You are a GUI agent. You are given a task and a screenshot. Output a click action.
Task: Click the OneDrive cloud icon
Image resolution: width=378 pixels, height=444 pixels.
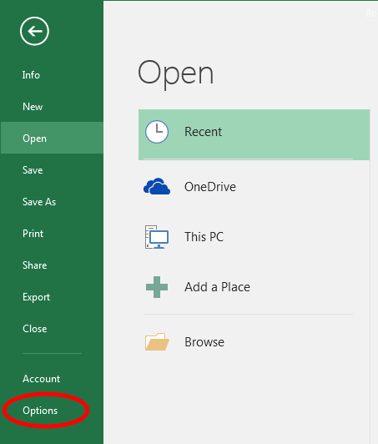[x=157, y=186]
